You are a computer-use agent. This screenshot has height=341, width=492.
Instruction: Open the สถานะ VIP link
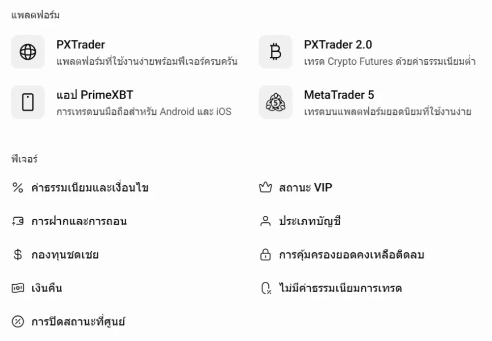point(305,188)
